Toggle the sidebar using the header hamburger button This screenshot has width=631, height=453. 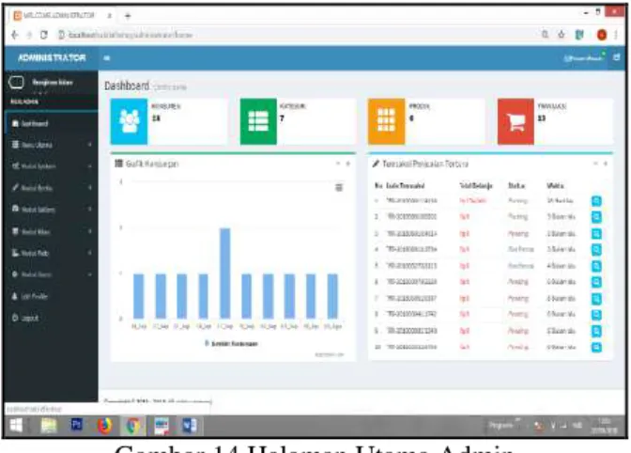click(107, 58)
